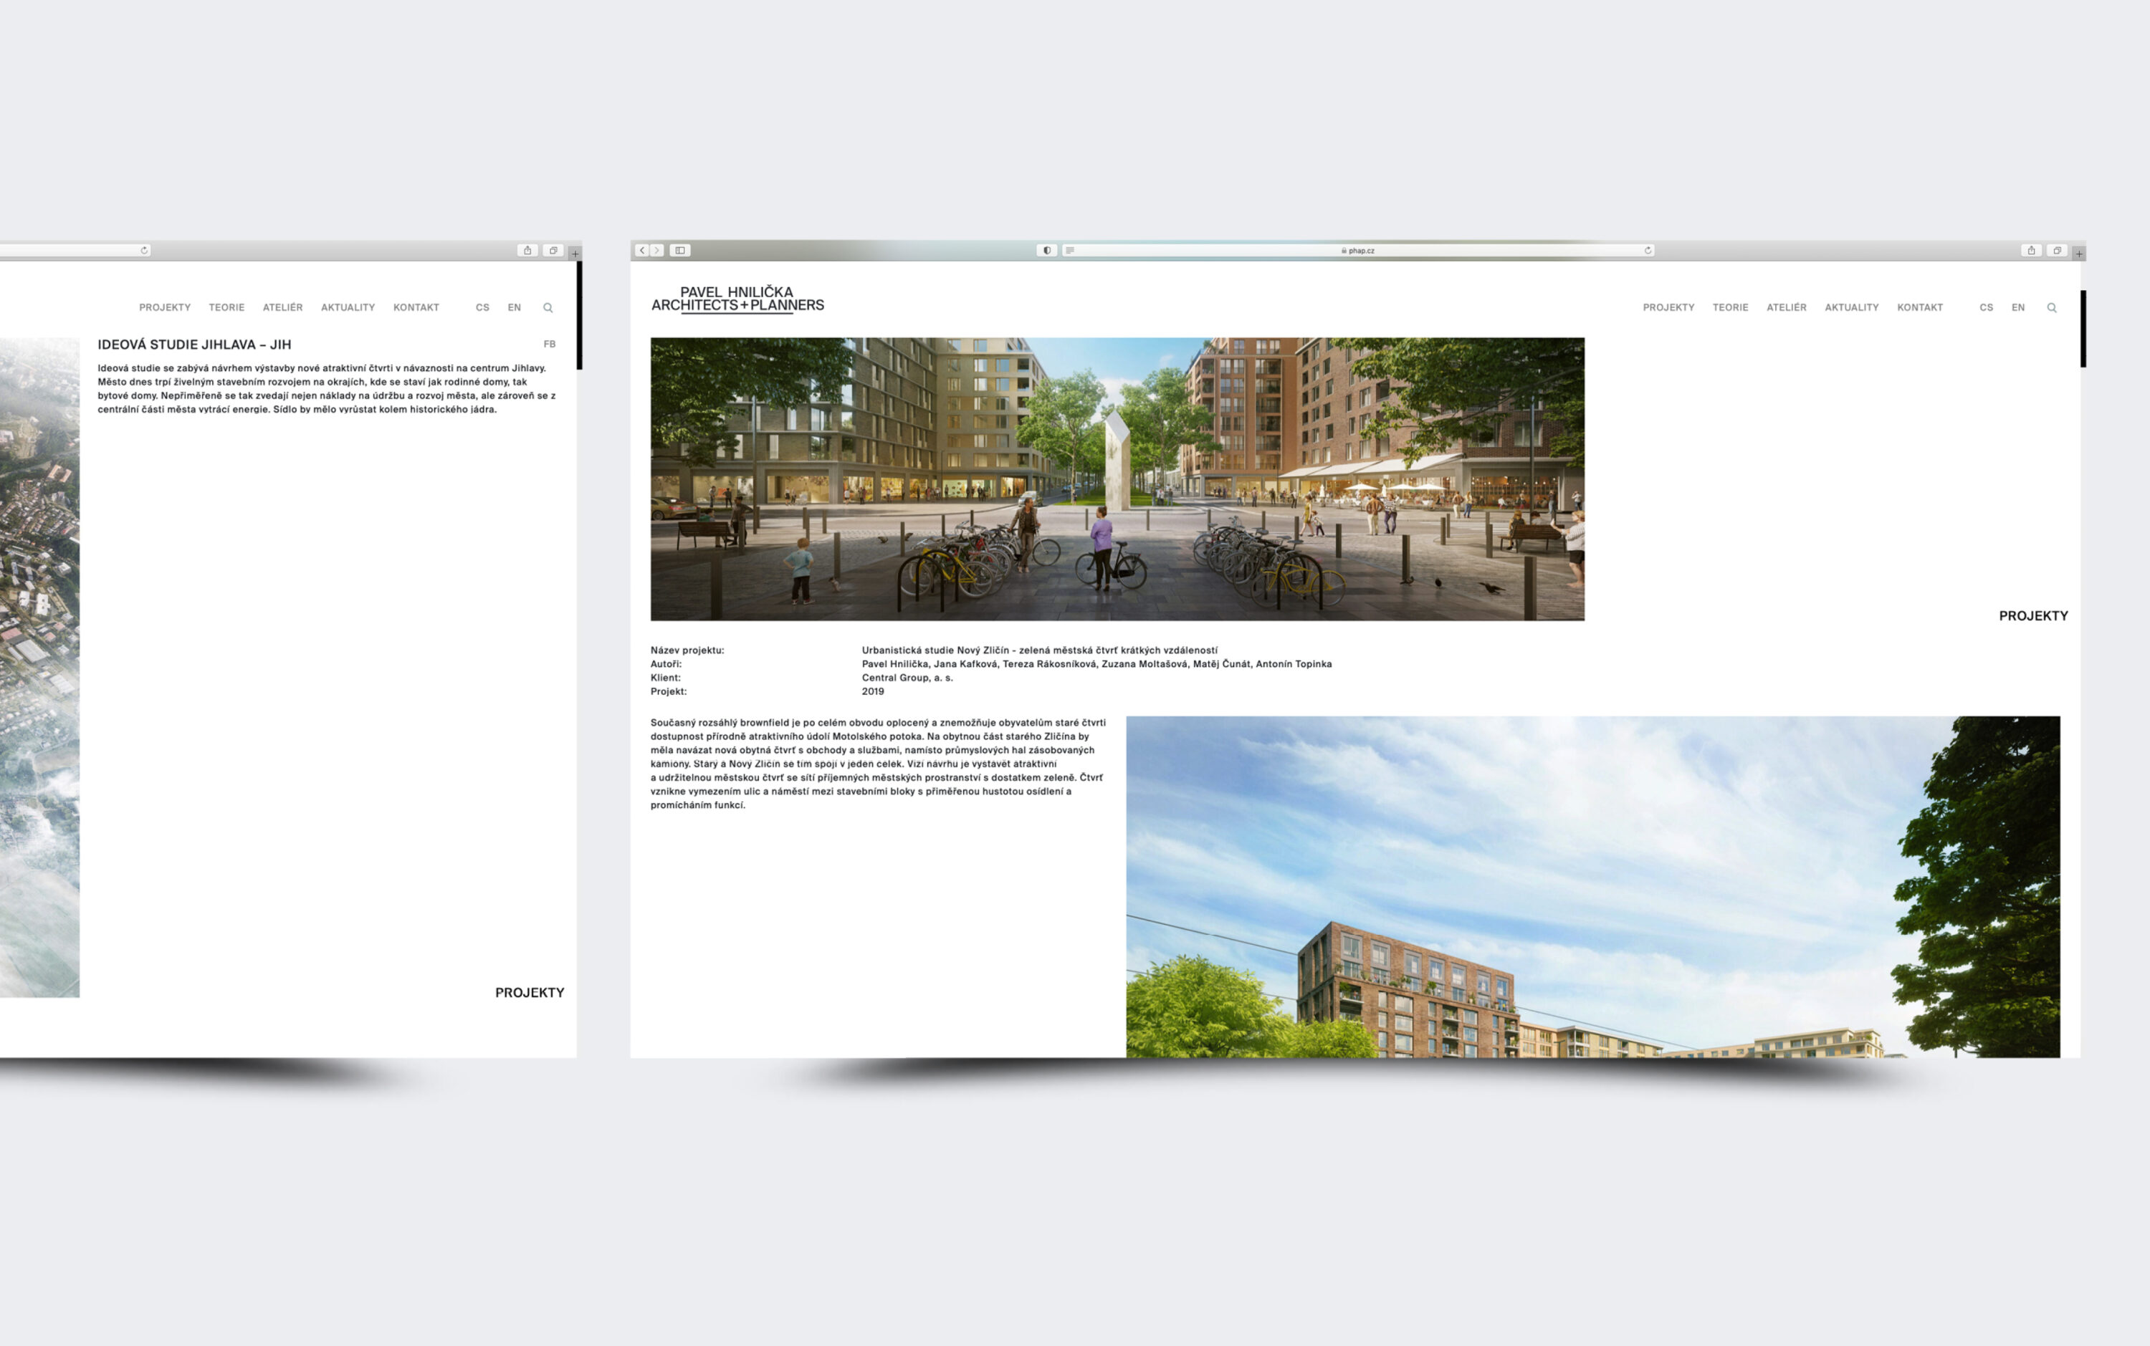The height and width of the screenshot is (1346, 2150).
Task: Click the FB link next to Jihlava title
Action: (x=550, y=345)
